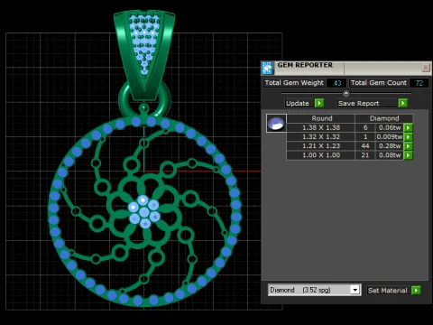Image resolution: width=433 pixels, height=325 pixels.
Task: Click the green arrow for 1.00 X 1.00 row
Action: pyautogui.click(x=408, y=155)
